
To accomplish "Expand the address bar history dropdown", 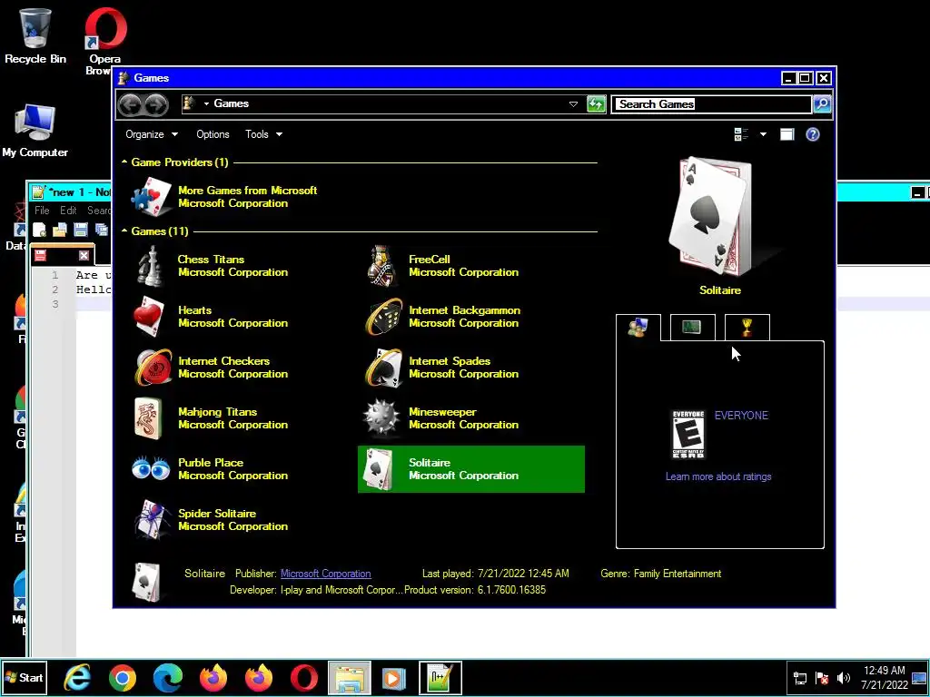I will click(573, 104).
